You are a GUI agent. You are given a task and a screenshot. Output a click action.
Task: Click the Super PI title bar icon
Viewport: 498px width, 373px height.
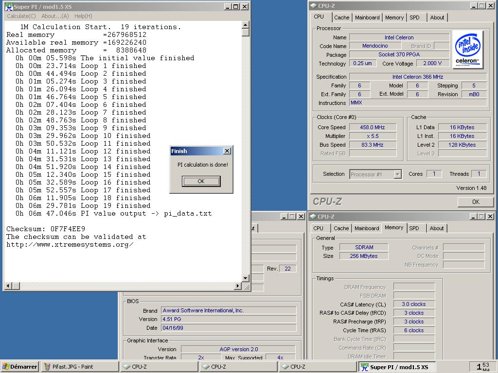tap(9, 6)
